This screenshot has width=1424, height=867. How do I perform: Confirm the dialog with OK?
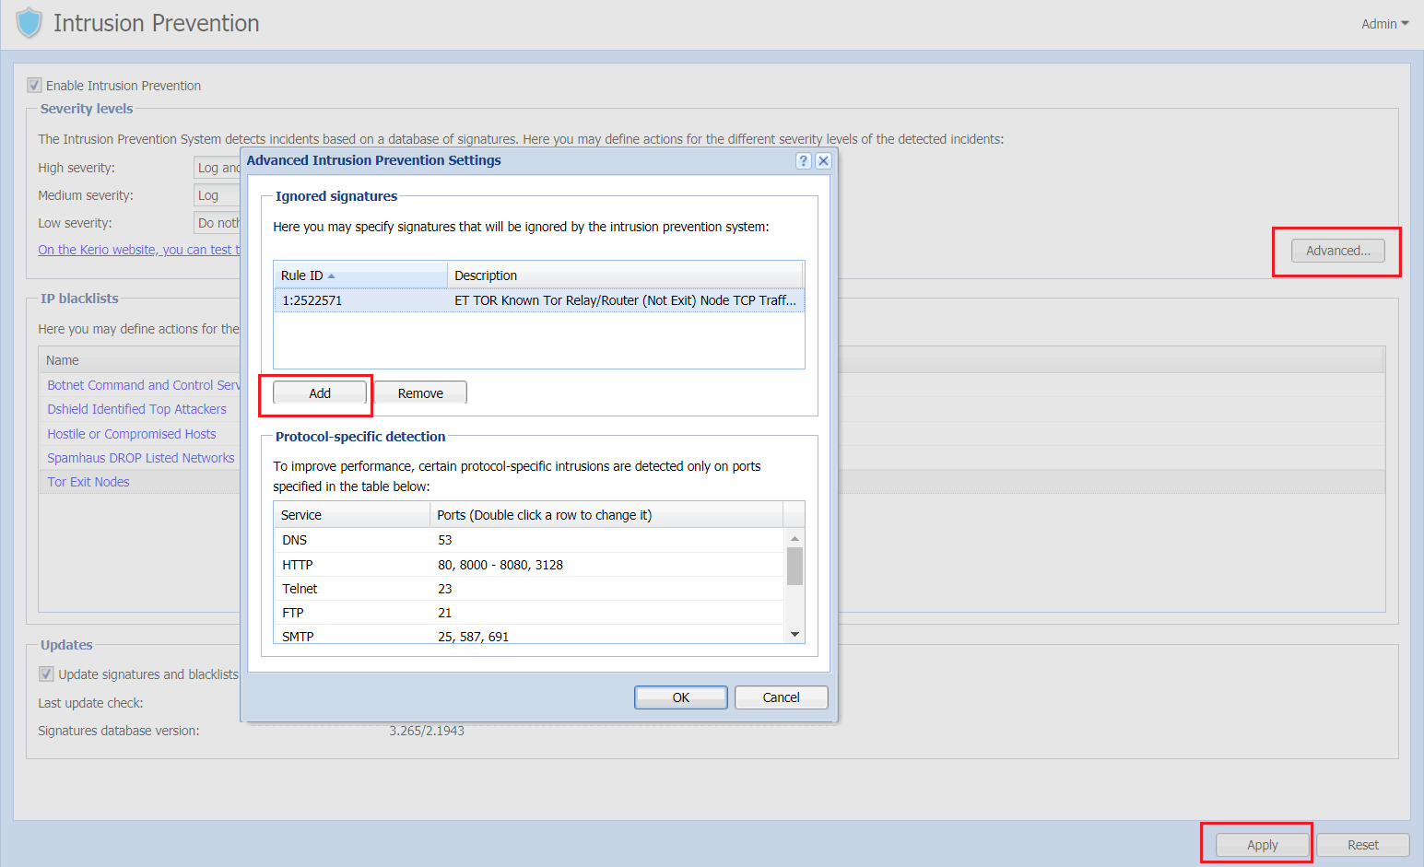(x=681, y=697)
